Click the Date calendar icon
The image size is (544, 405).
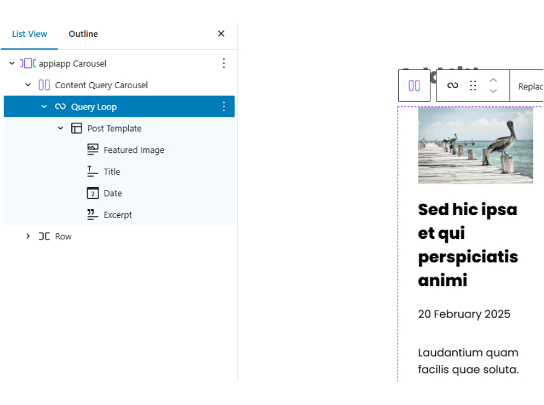pos(92,193)
